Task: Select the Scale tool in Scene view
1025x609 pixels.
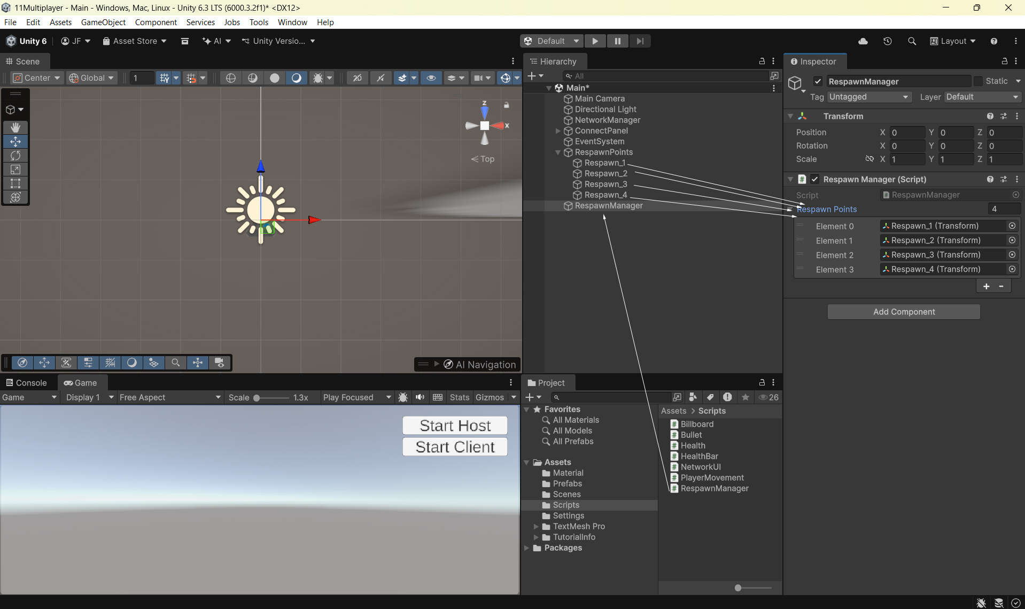Action: [x=15, y=169]
